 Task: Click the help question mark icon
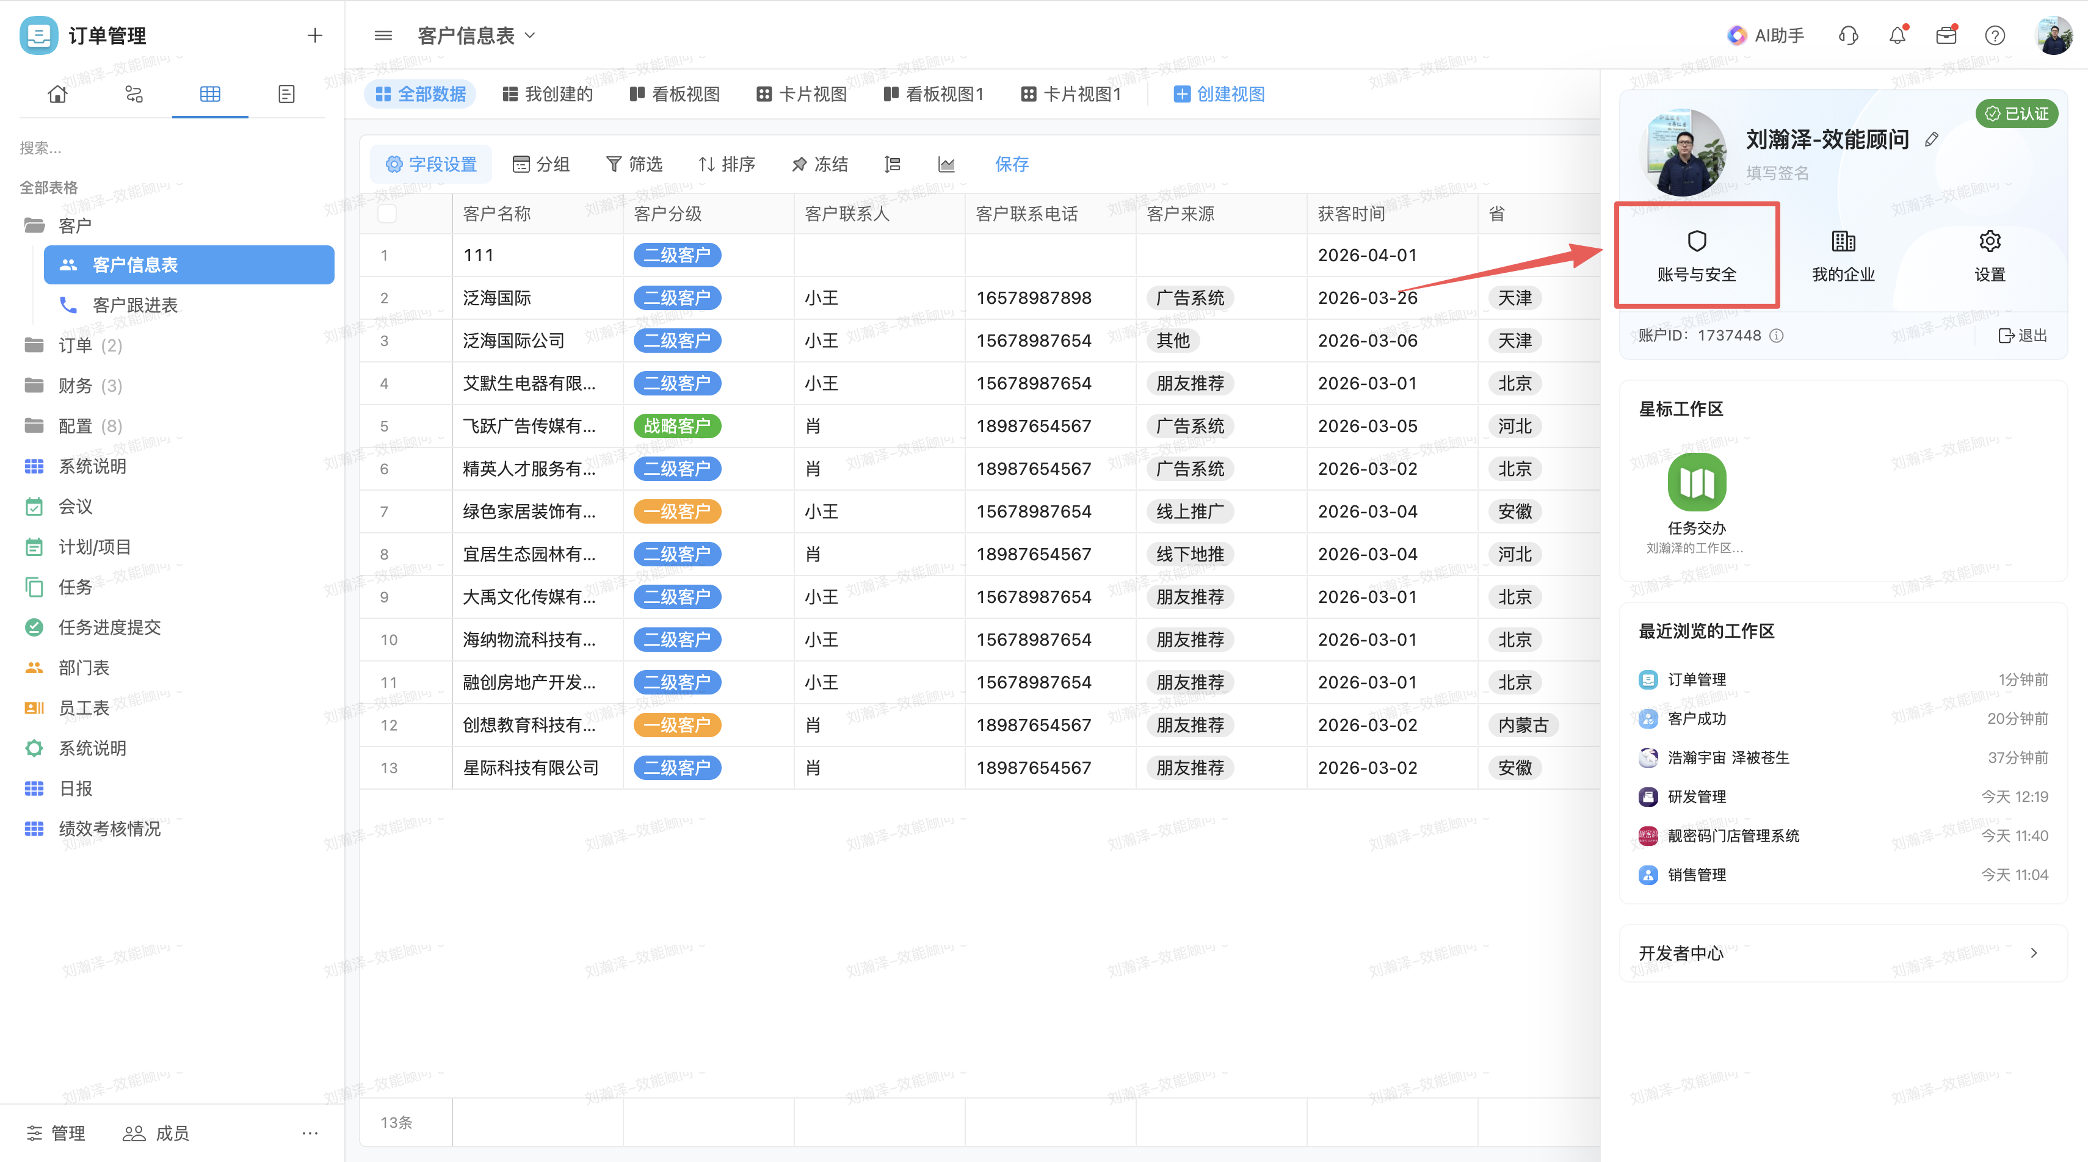coord(1995,35)
